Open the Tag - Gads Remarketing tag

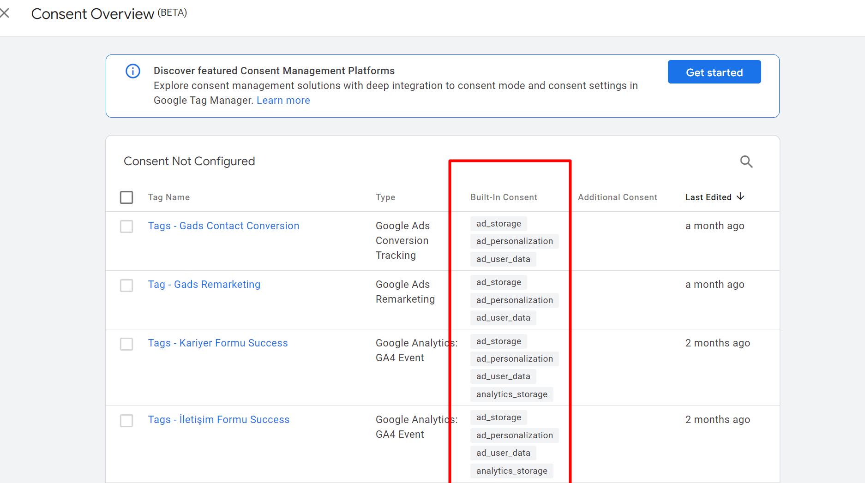point(204,285)
